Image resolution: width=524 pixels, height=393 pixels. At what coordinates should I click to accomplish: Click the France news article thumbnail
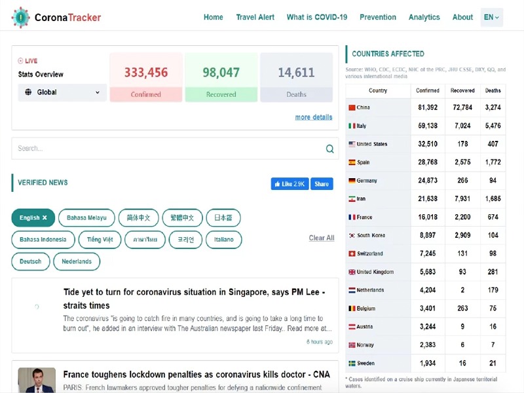coord(37,380)
